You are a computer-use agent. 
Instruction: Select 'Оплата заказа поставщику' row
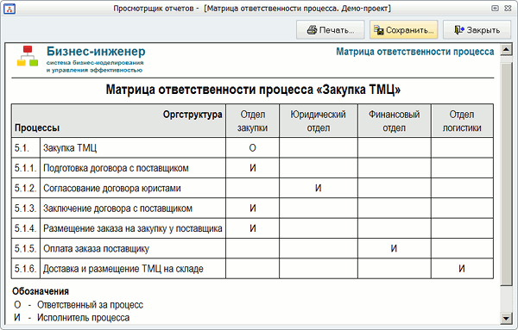(252, 248)
